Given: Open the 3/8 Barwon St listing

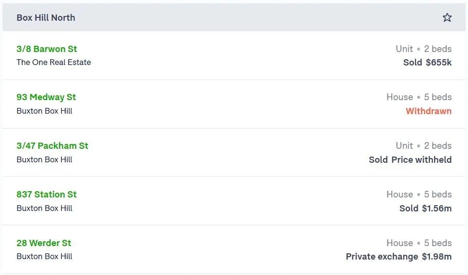Looking at the screenshot, I should [x=47, y=49].
